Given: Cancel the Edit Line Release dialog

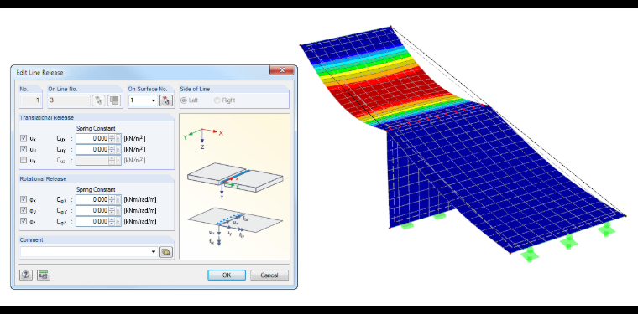Looking at the screenshot, I should tap(269, 275).
